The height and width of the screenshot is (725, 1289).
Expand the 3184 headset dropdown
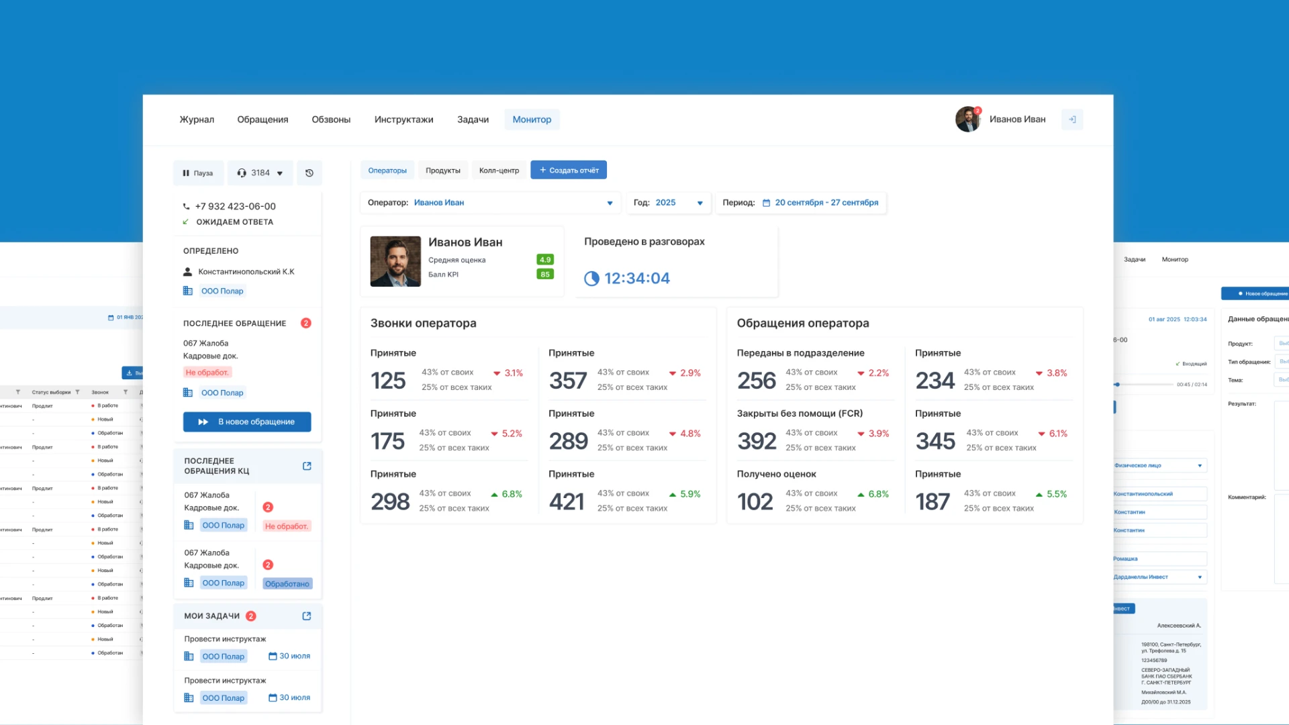pos(260,173)
